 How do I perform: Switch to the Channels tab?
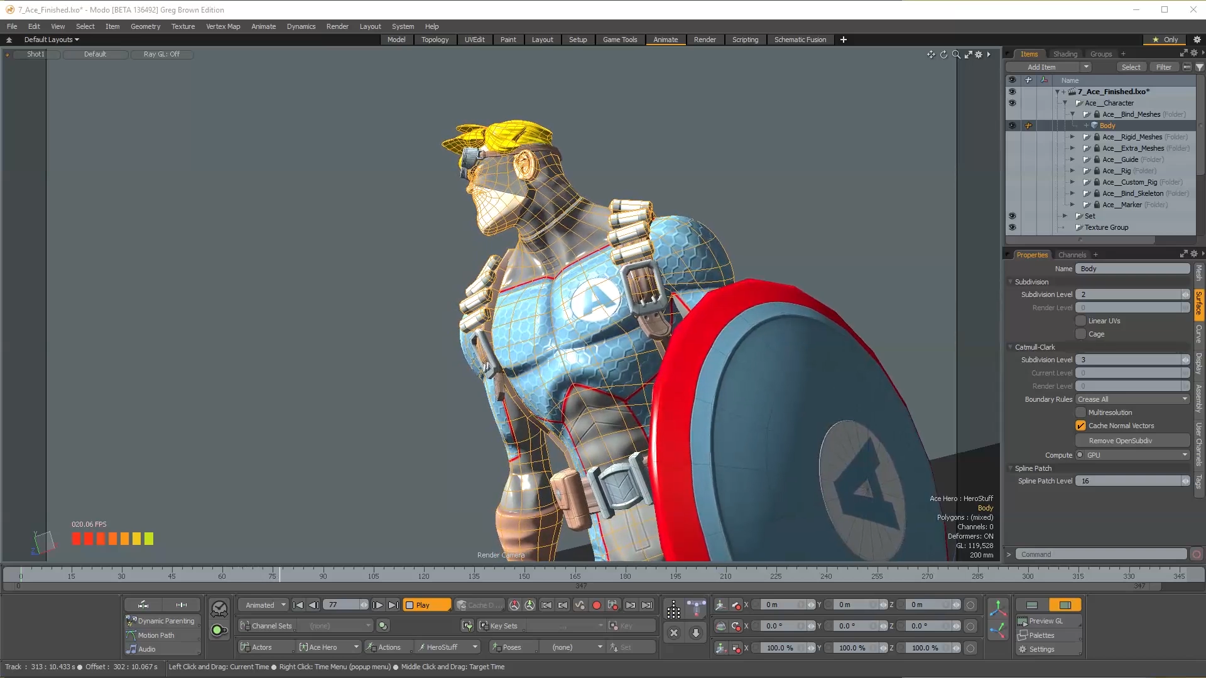(x=1072, y=255)
